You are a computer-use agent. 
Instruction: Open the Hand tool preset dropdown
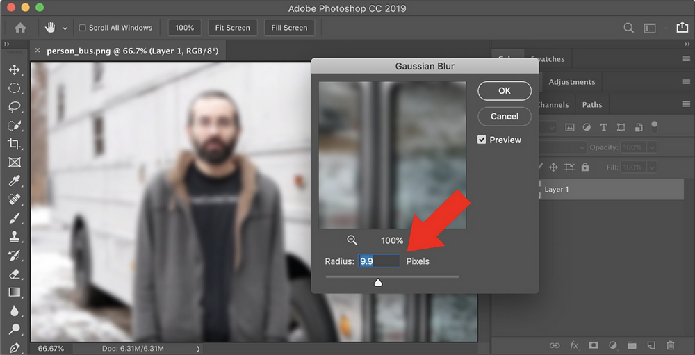(65, 28)
